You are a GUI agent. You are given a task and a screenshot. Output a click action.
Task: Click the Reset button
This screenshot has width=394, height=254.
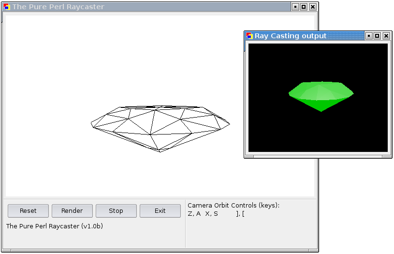pyautogui.click(x=28, y=211)
